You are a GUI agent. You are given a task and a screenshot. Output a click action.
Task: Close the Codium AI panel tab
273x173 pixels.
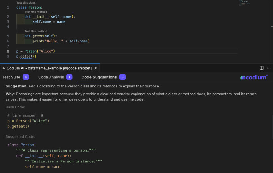click(96, 68)
